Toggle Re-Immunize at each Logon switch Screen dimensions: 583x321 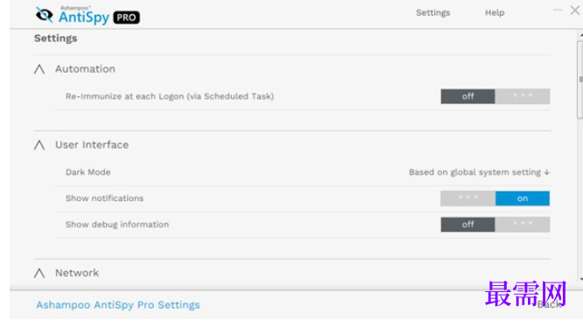pos(495,96)
